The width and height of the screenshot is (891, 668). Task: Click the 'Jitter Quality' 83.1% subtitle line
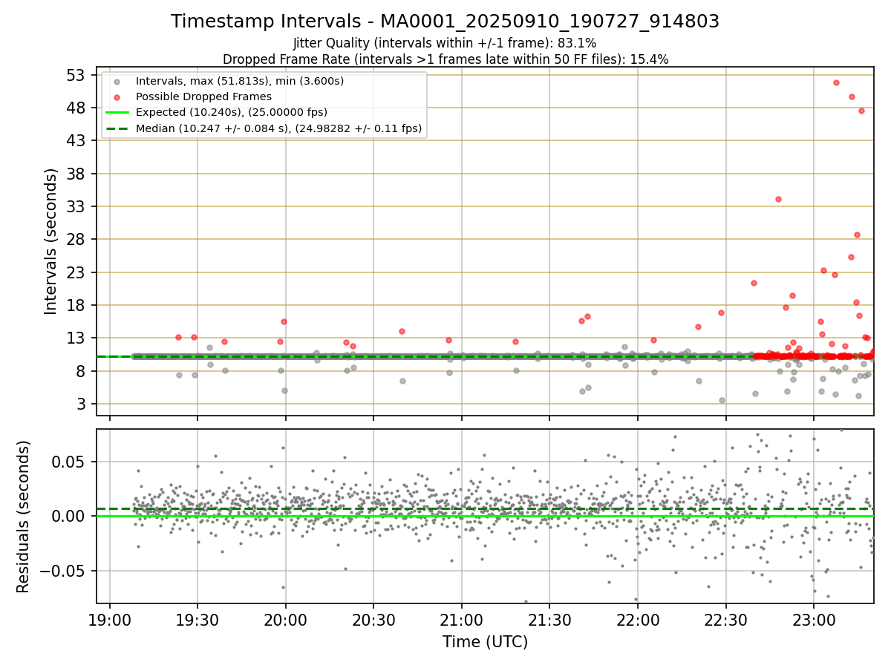445,43
